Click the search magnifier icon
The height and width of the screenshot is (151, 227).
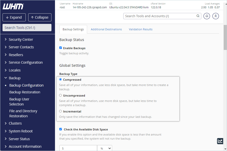(x=198, y=16)
